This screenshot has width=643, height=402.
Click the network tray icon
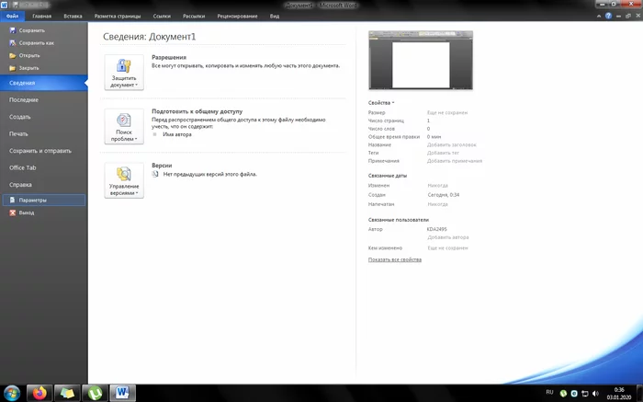(585, 394)
